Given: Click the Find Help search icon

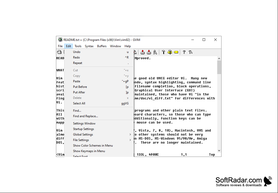Looking at the screenshot, I should click(191, 52).
